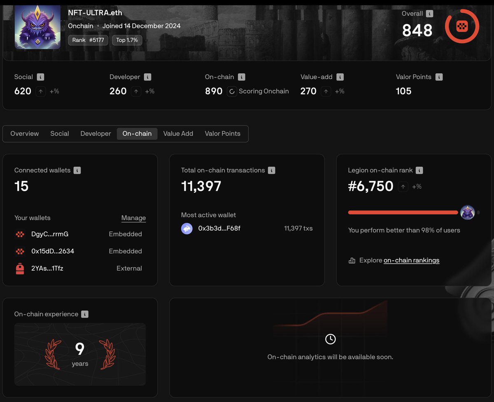Click the Top 1.7% badge

click(x=127, y=40)
